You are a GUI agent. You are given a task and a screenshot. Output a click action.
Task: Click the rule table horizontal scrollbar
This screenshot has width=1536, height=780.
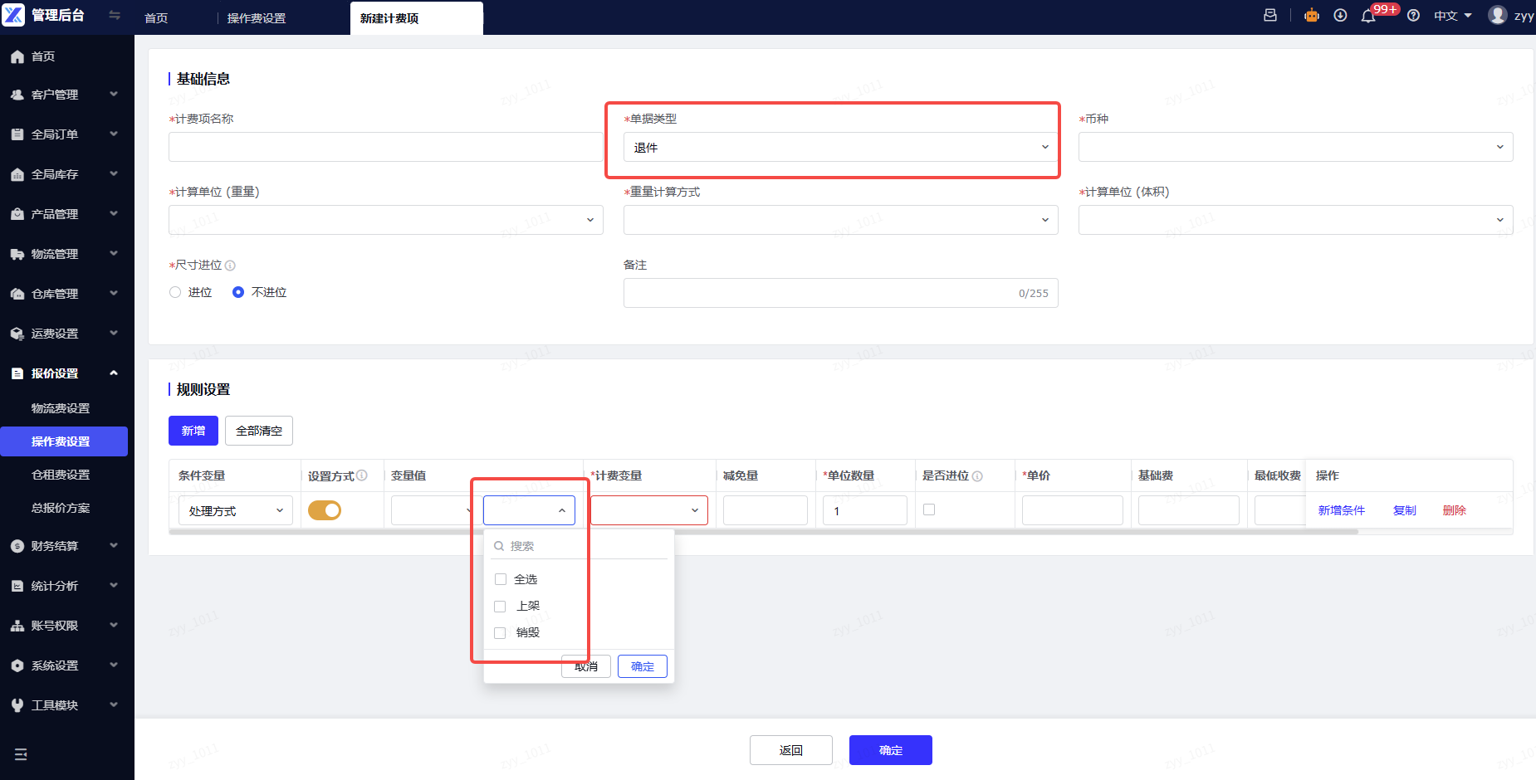[764, 532]
